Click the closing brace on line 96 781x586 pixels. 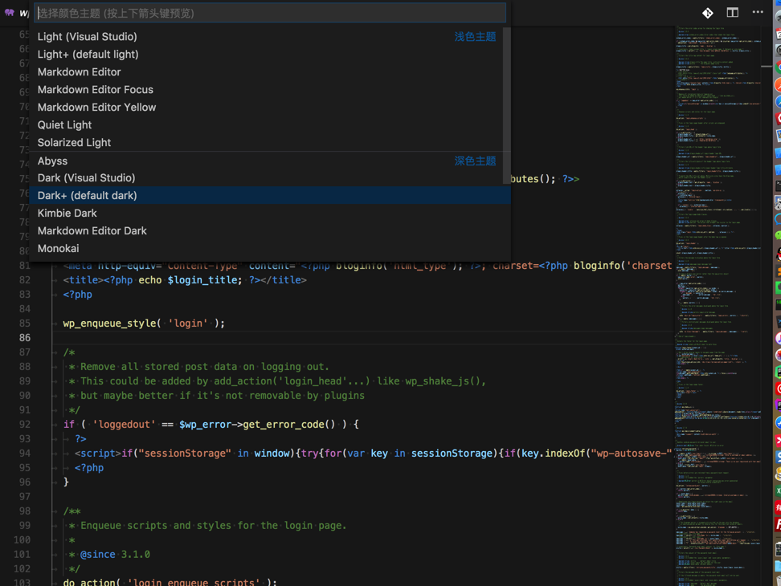(66, 482)
